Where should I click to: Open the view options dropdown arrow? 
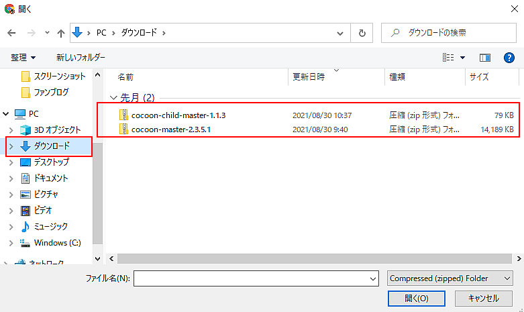click(x=462, y=58)
